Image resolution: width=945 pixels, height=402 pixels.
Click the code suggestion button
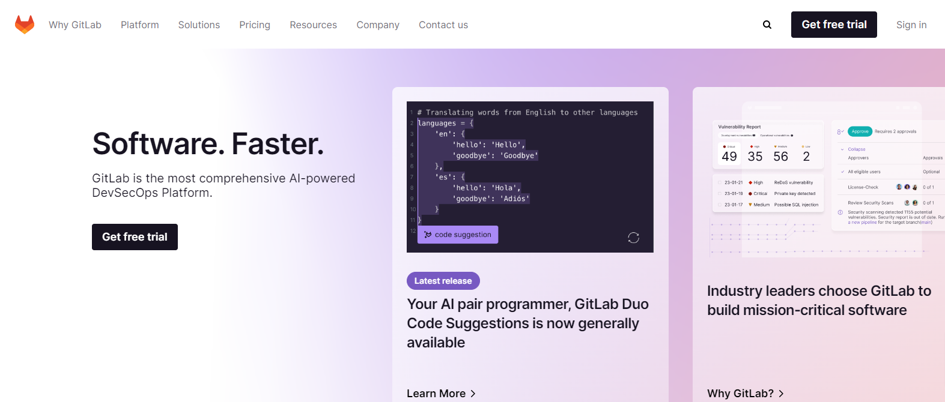458,235
